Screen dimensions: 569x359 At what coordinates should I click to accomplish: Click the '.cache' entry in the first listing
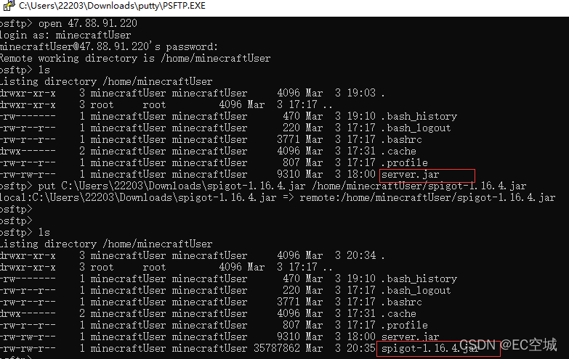(x=398, y=151)
